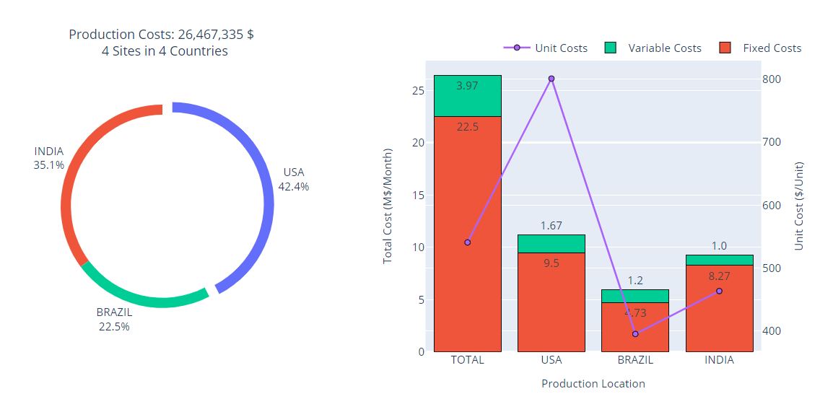
Task: Click the purple line marker in the legend
Action: point(516,48)
